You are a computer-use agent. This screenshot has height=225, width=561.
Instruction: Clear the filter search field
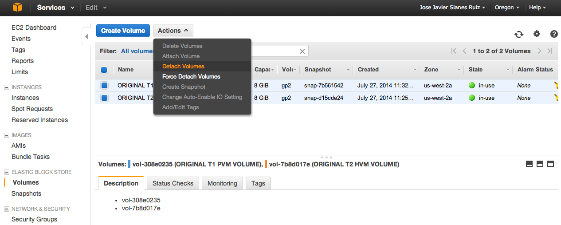tap(302, 51)
